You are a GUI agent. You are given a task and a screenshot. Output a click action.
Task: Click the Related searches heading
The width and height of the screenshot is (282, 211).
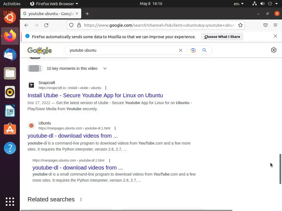[x=51, y=199]
